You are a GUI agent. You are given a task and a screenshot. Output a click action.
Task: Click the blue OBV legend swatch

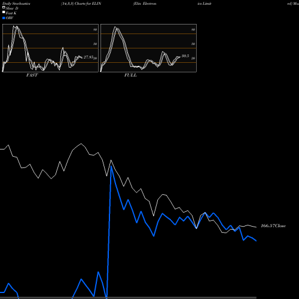[4, 18]
